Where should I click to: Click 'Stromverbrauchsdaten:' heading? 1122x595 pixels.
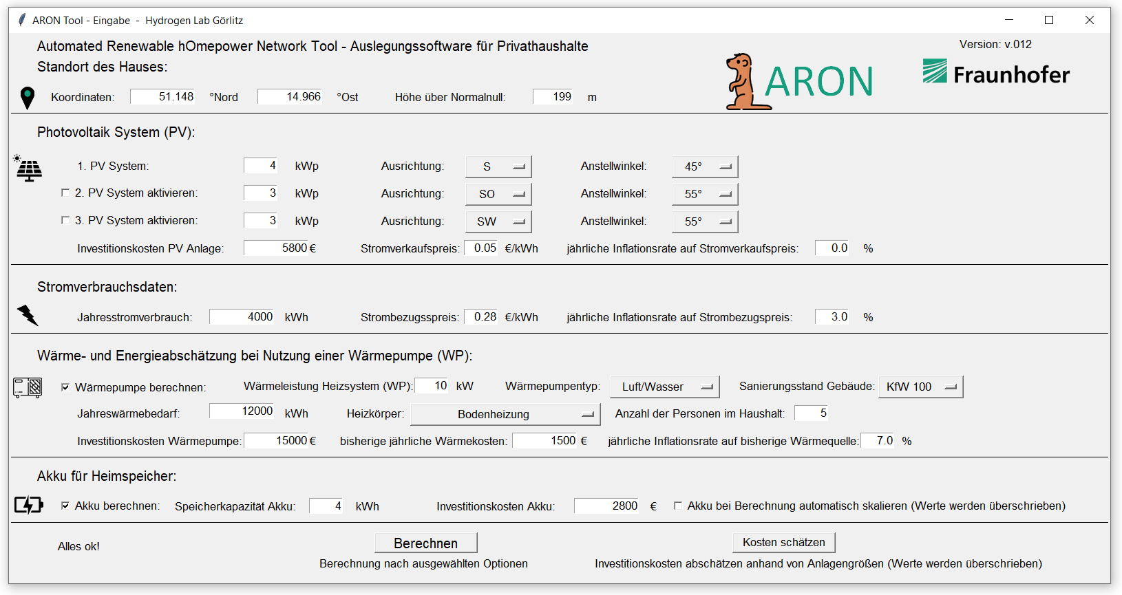coord(107,287)
